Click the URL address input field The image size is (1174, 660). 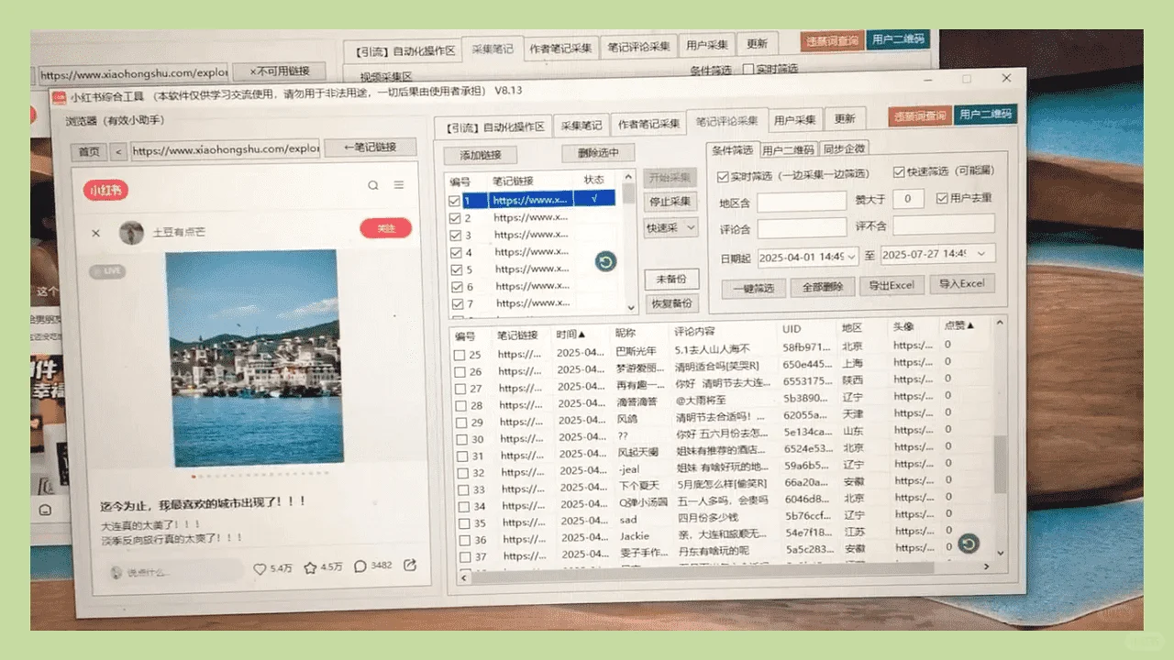pos(225,148)
